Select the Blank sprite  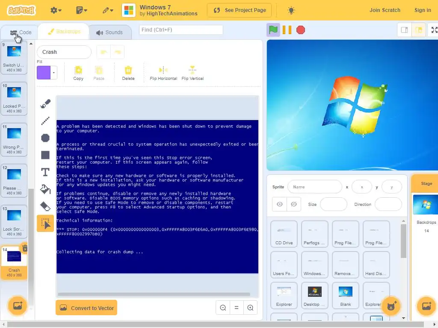[x=345, y=296]
